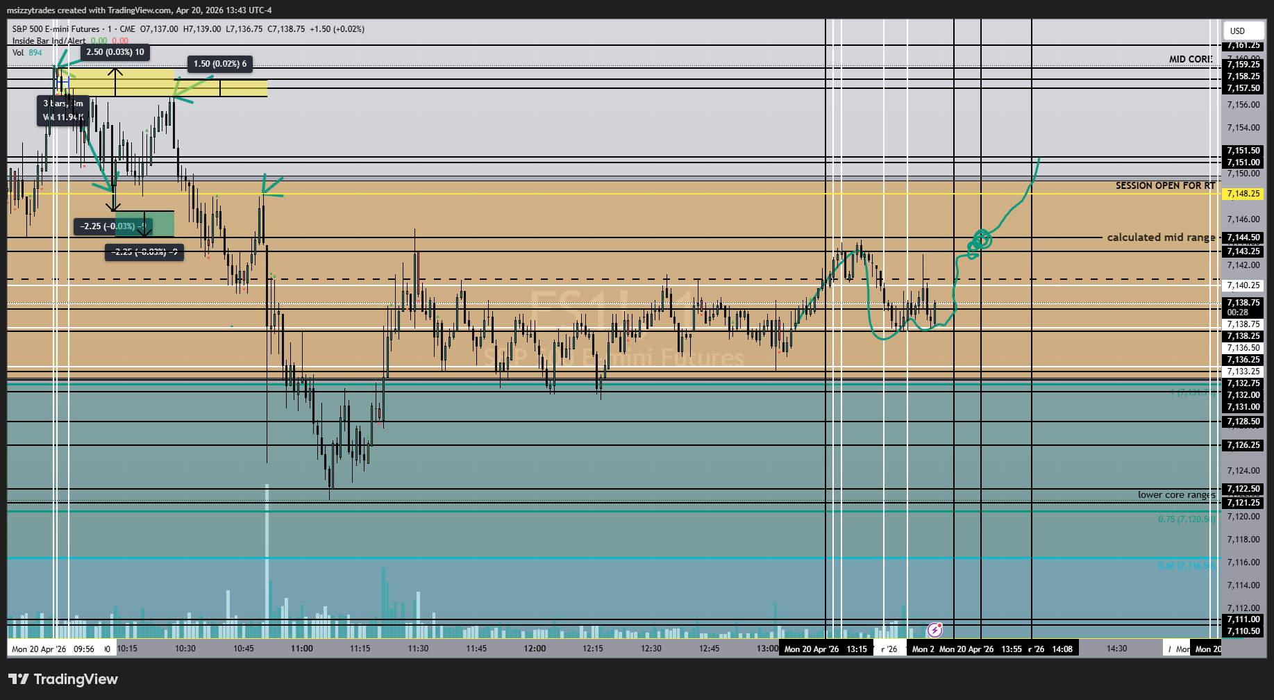Click the 12:00 time axis tick
This screenshot has width=1274, height=700.
pyautogui.click(x=535, y=649)
